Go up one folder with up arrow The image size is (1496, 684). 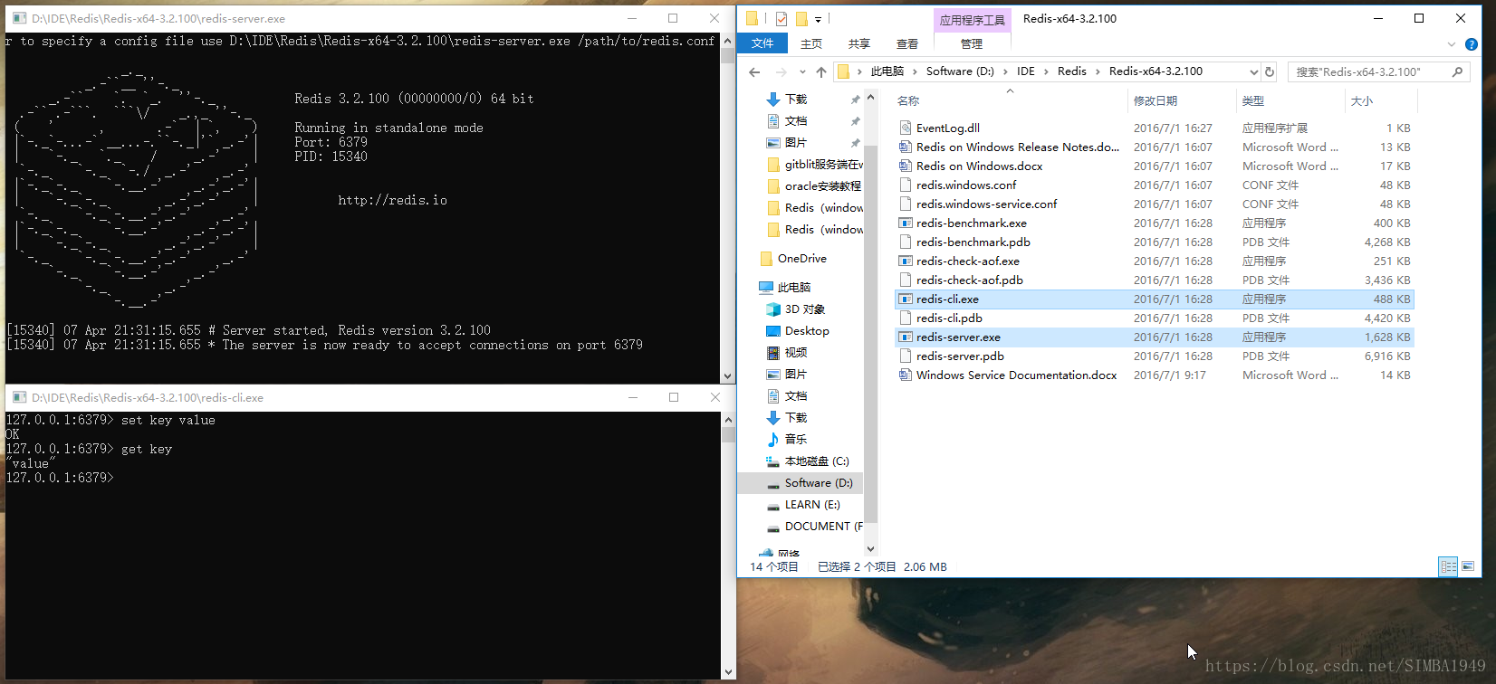click(821, 71)
